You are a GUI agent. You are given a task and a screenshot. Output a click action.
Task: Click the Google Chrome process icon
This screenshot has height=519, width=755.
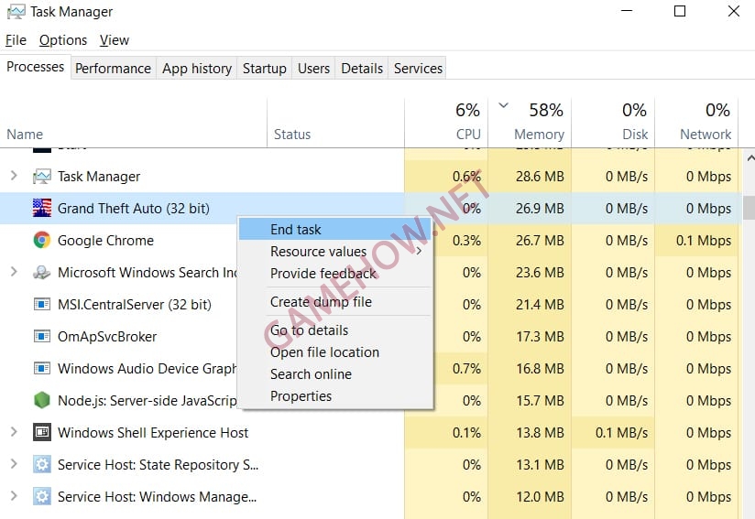point(41,241)
